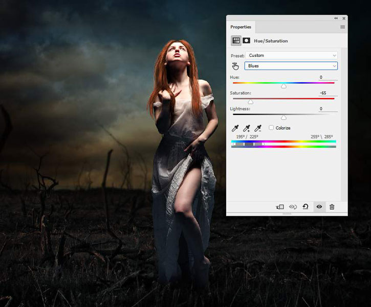
Task: Select the eyedropper tool
Action: [x=235, y=128]
